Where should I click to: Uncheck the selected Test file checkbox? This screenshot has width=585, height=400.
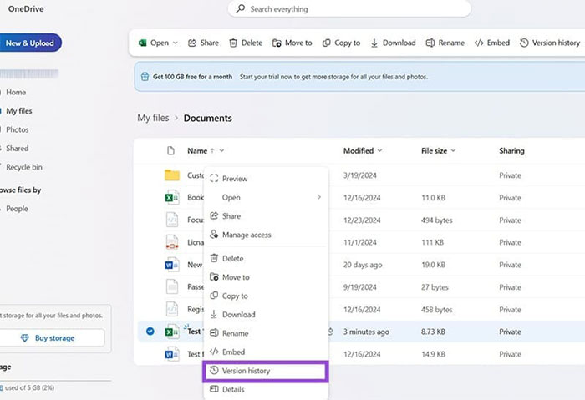point(150,332)
